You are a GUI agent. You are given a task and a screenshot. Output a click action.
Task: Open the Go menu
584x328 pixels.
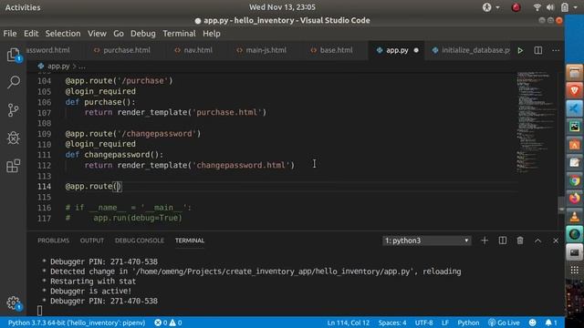119,34
